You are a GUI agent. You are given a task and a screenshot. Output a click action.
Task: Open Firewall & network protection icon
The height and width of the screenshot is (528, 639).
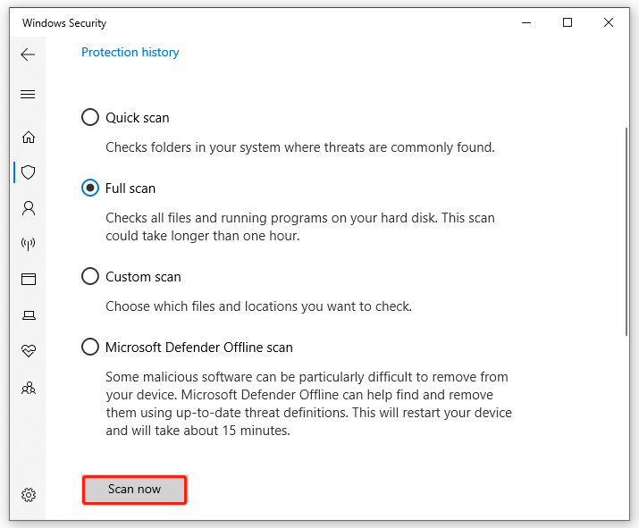click(x=29, y=244)
